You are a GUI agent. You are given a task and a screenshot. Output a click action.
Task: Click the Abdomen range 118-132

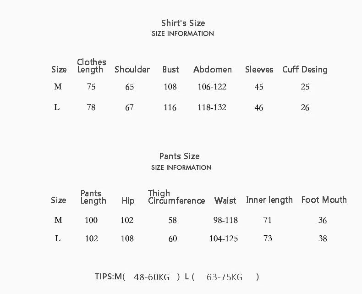212,107
